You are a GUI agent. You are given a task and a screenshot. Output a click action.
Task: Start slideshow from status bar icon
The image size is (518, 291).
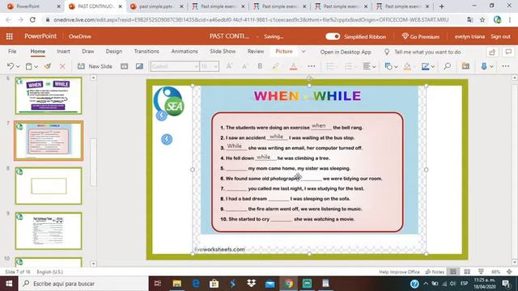(481, 272)
